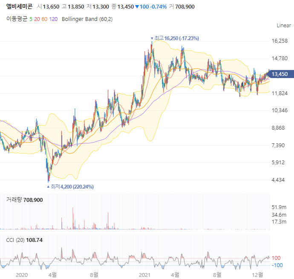Screen dimensions: 294x279
Task: Click the 10,346 price axis label
Action: 280,110
